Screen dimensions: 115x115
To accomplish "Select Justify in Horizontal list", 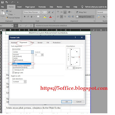I will click(x=22, y=64).
